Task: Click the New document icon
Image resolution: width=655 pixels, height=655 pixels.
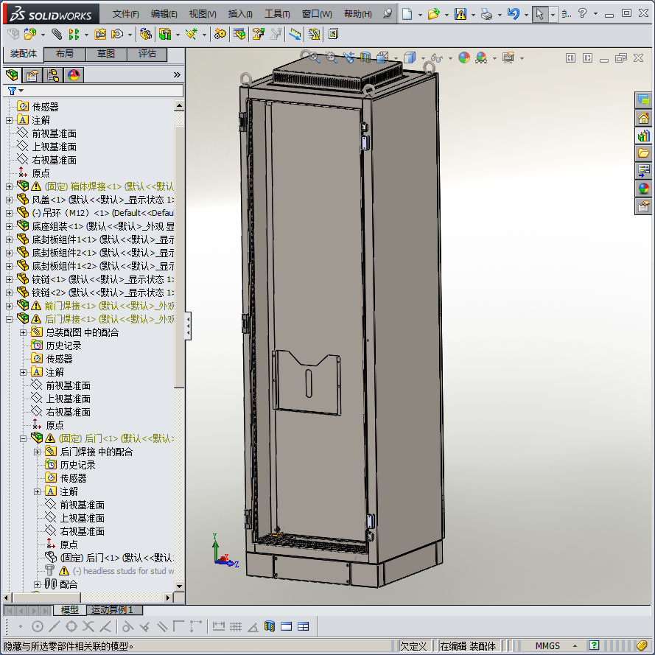Action: pos(407,14)
